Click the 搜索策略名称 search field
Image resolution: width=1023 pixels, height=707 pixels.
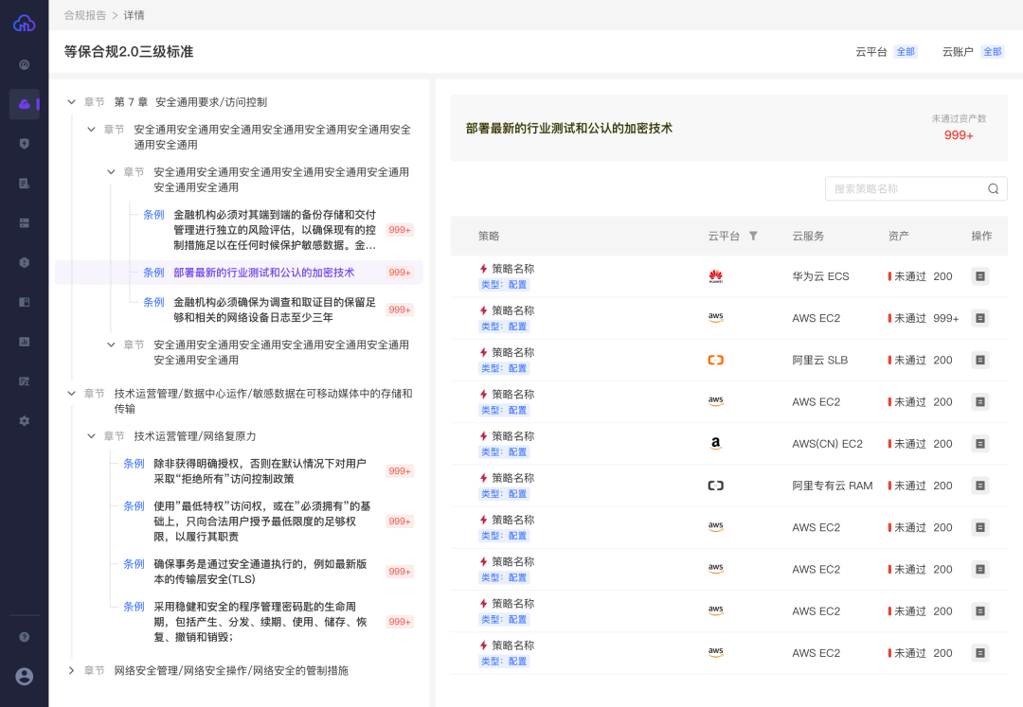coord(905,189)
